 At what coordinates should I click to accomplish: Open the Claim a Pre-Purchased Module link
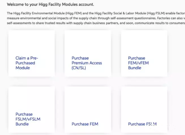tap(27, 63)
